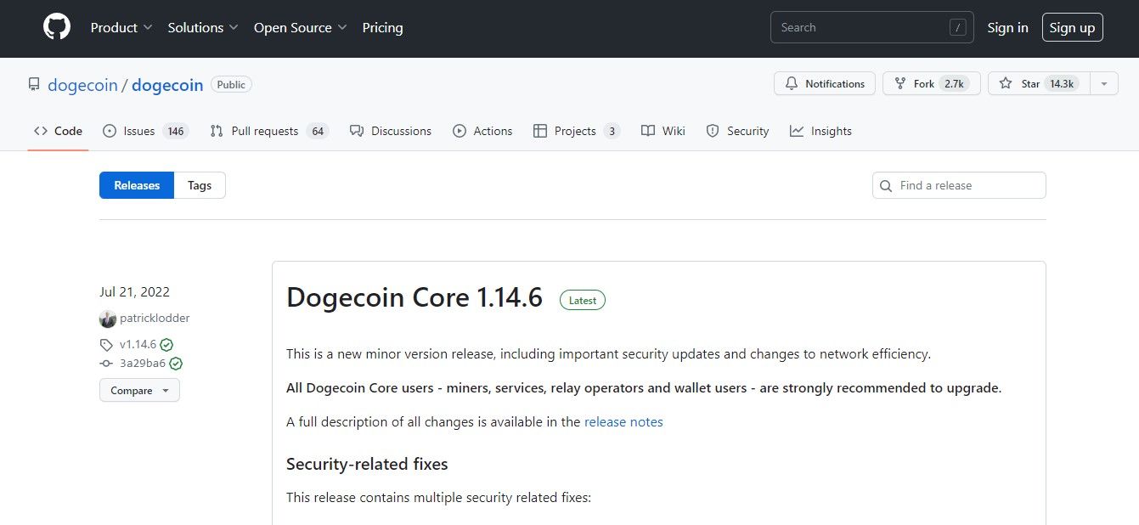The image size is (1139, 525).
Task: Click the GitHub octocat logo
Action: click(57, 27)
